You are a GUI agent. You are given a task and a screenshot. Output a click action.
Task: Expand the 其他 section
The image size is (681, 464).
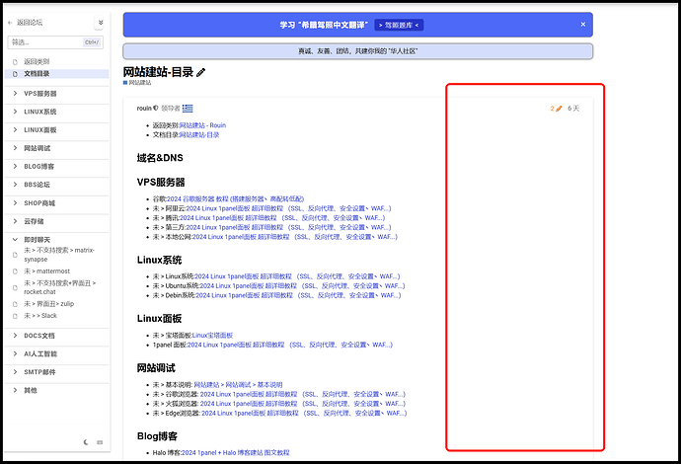click(31, 390)
